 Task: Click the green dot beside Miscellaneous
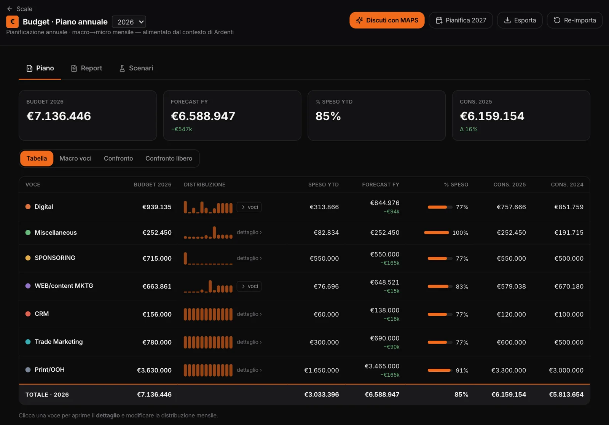[x=28, y=232]
